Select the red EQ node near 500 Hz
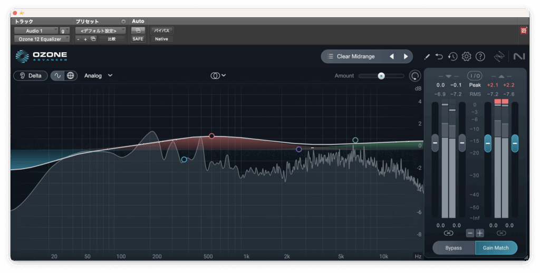This screenshot has width=540, height=273. (x=211, y=136)
